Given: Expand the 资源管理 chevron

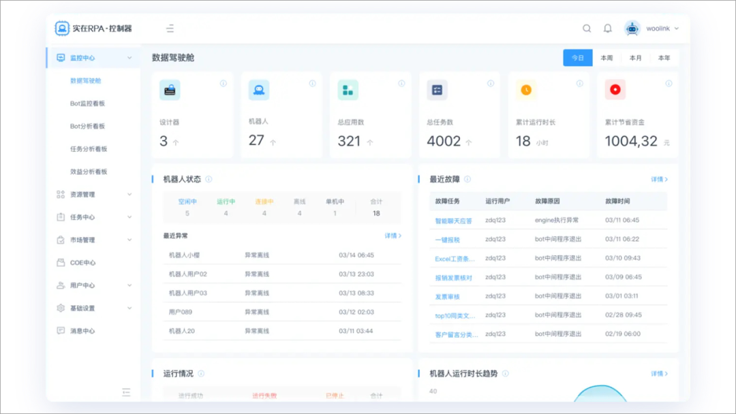Looking at the screenshot, I should click(129, 194).
